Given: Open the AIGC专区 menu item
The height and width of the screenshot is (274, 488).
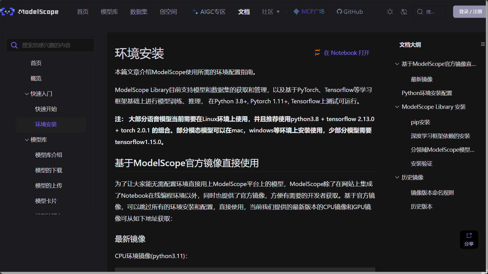Looking at the screenshot, I should tap(209, 12).
